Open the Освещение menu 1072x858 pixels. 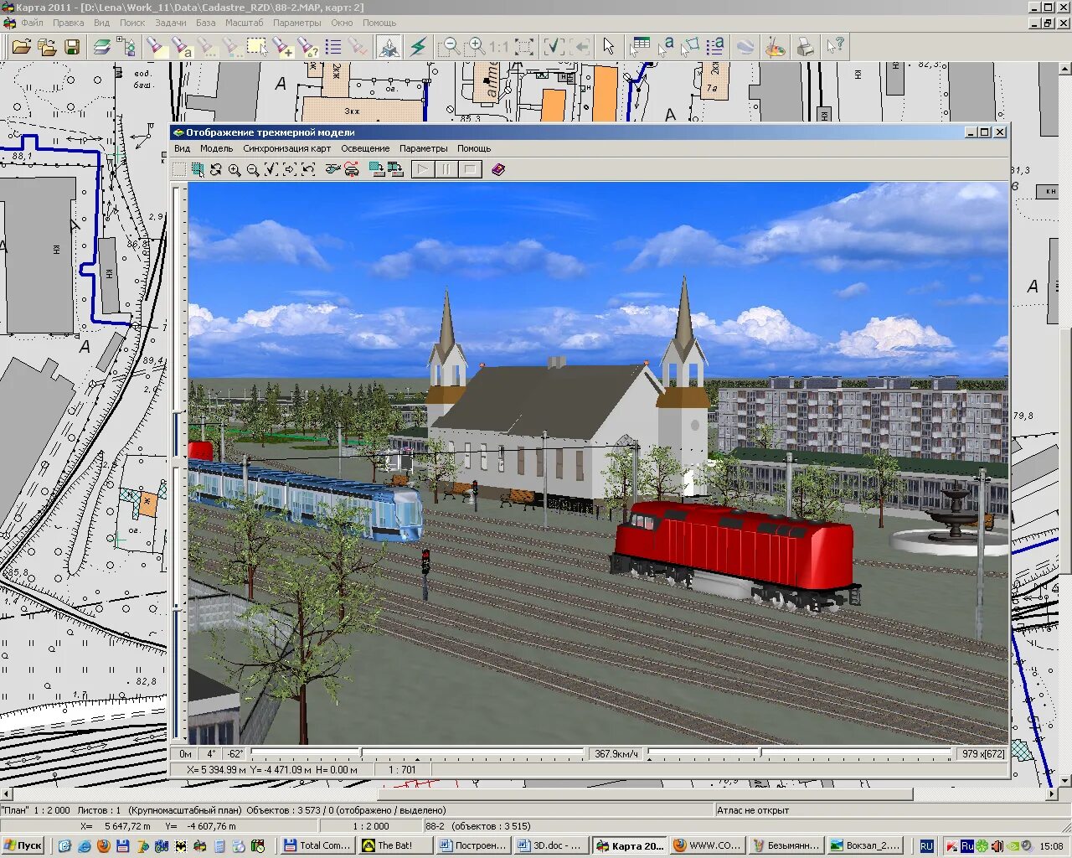(365, 148)
